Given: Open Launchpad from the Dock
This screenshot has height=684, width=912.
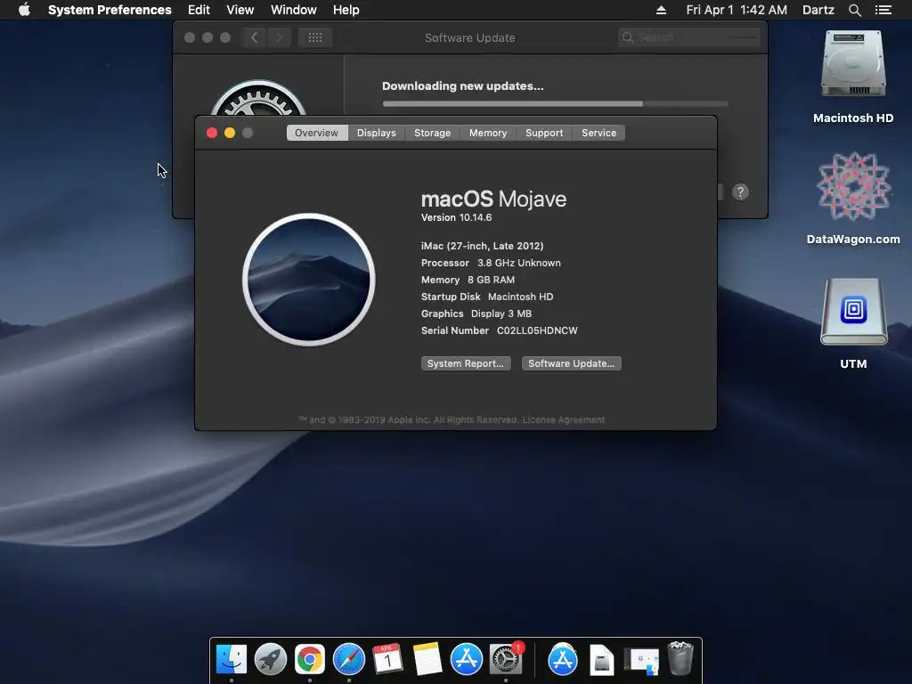Looking at the screenshot, I should point(271,659).
